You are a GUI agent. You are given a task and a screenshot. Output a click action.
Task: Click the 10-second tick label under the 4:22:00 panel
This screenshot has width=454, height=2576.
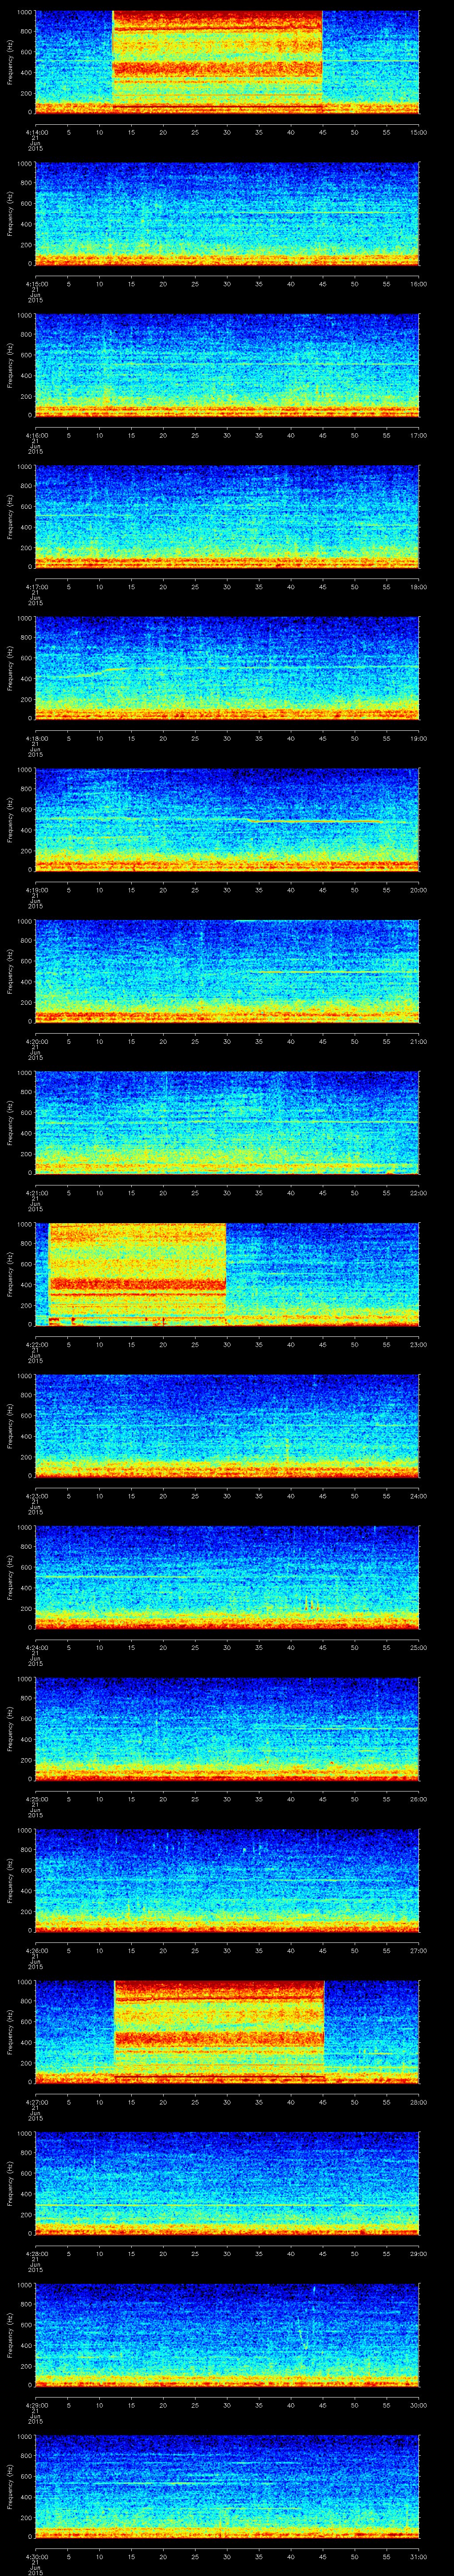pyautogui.click(x=99, y=1344)
